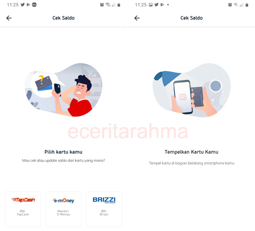
Task: Tap the left 'Cek Saldo' title
Action: click(63, 18)
